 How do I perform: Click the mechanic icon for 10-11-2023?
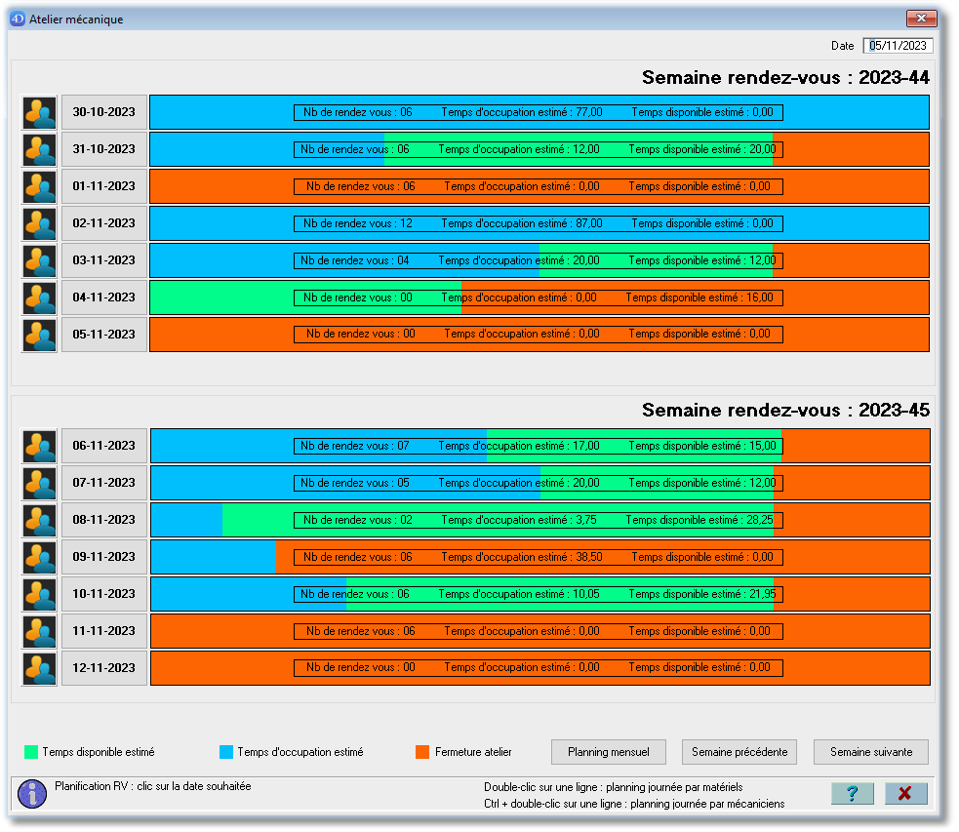pyautogui.click(x=40, y=594)
